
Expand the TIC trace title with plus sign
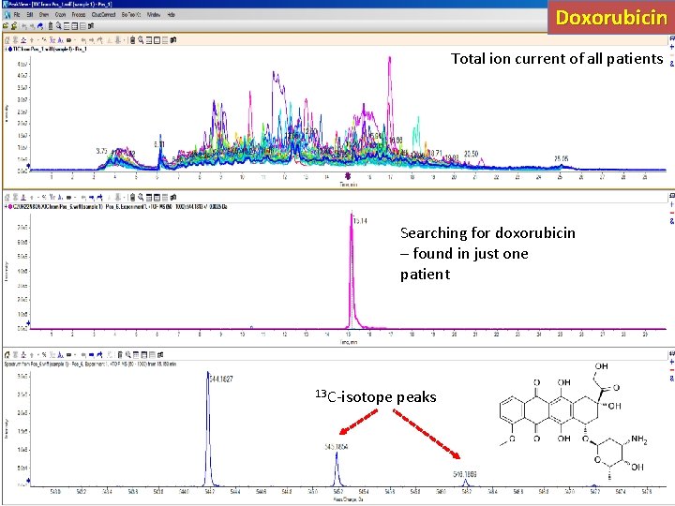click(x=6, y=49)
